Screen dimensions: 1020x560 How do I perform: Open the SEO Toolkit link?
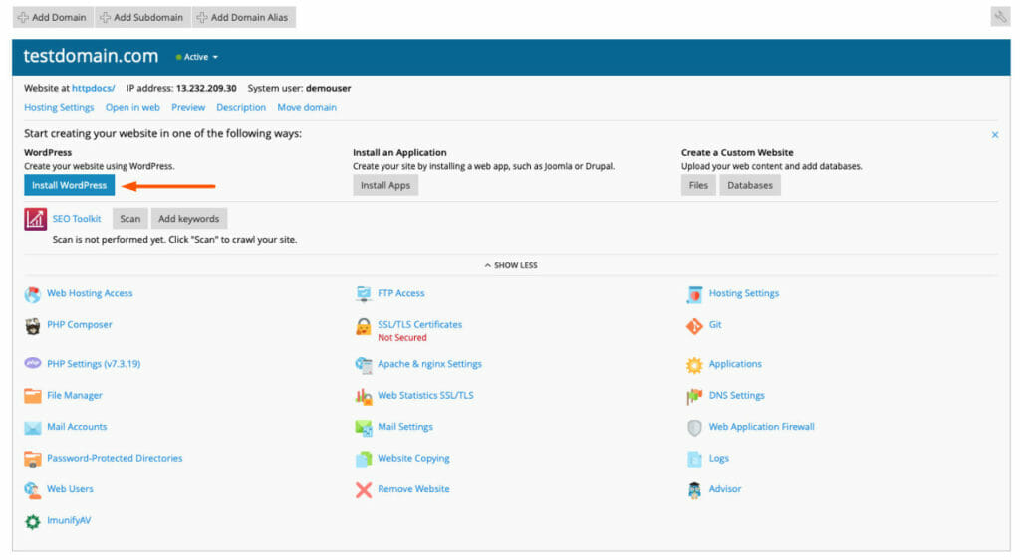(77, 218)
